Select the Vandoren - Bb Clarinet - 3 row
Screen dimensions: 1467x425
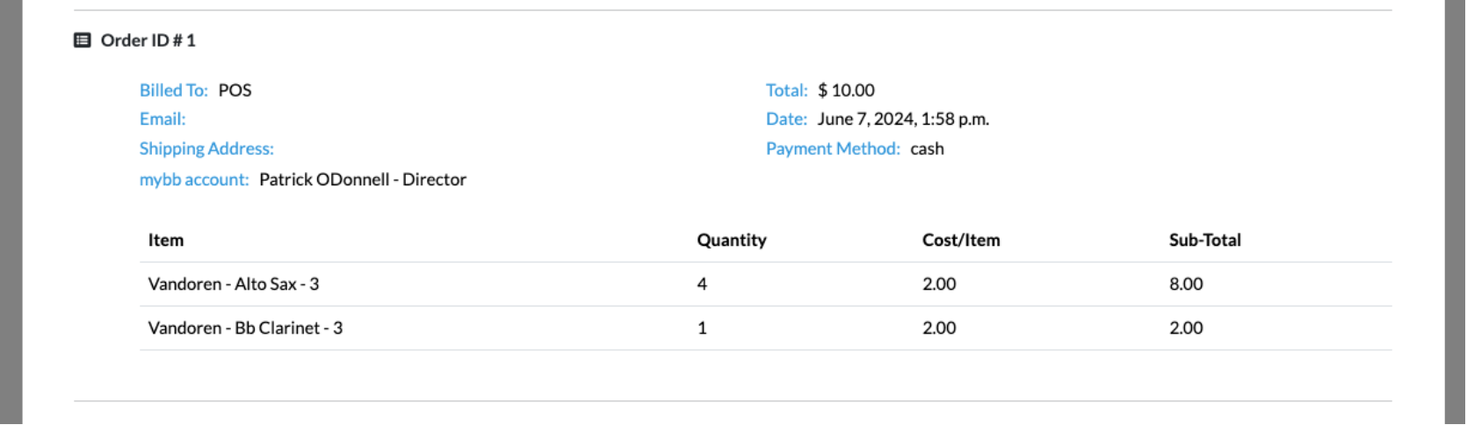pos(766,328)
